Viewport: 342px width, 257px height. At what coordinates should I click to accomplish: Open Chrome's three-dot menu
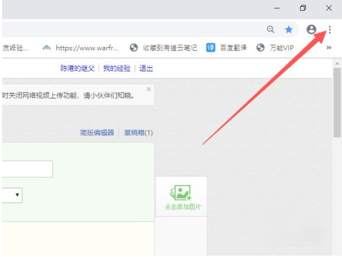330,29
